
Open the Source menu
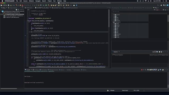click(25, 1)
